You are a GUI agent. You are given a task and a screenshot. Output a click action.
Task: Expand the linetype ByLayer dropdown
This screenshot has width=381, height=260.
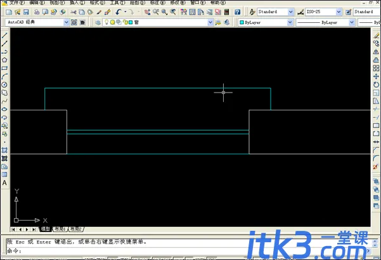[x=352, y=22]
